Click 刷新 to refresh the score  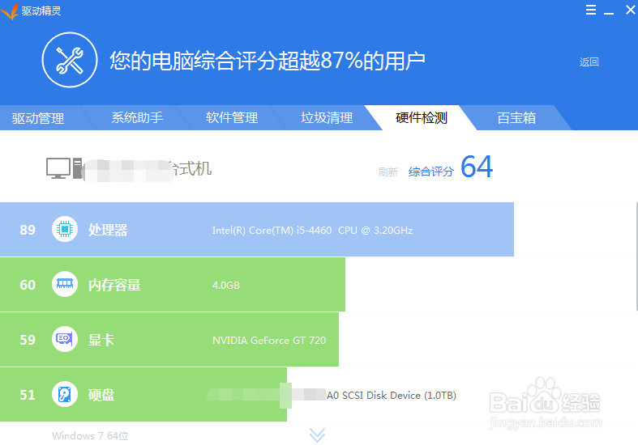(388, 172)
